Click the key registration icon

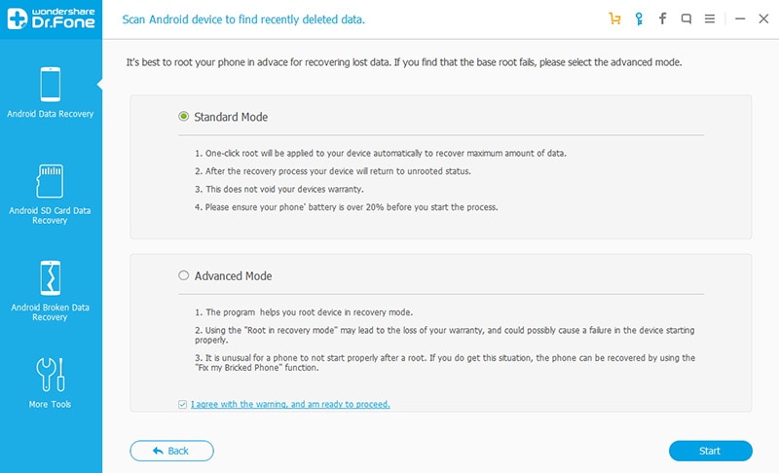coord(639,18)
